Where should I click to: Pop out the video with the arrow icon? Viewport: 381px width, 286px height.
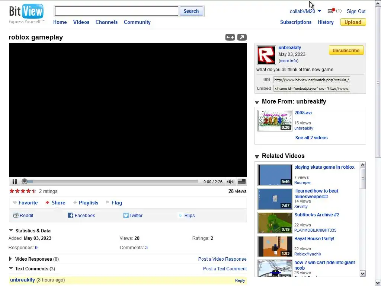242,37
